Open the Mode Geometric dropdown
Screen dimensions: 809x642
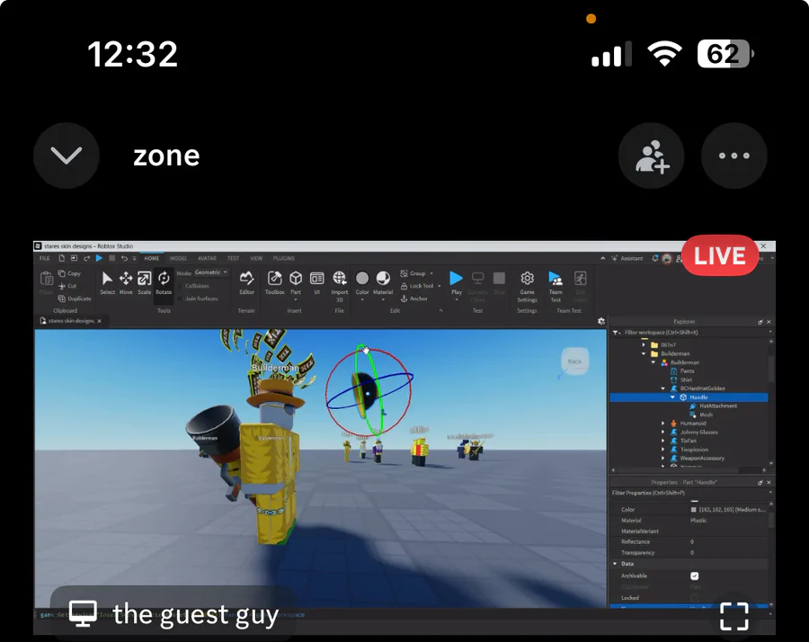210,272
